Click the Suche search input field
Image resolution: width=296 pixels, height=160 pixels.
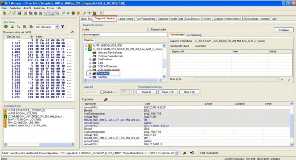[125, 35]
